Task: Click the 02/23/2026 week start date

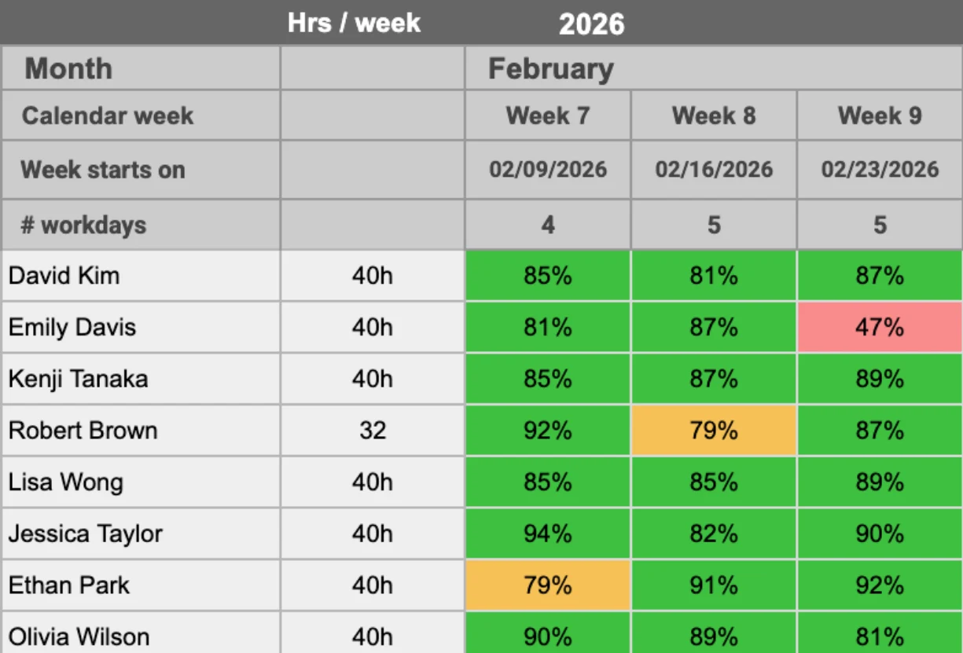Action: [x=880, y=170]
